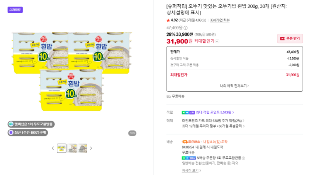Go to next thumbnail with right arrow

pyautogui.click(x=91, y=148)
